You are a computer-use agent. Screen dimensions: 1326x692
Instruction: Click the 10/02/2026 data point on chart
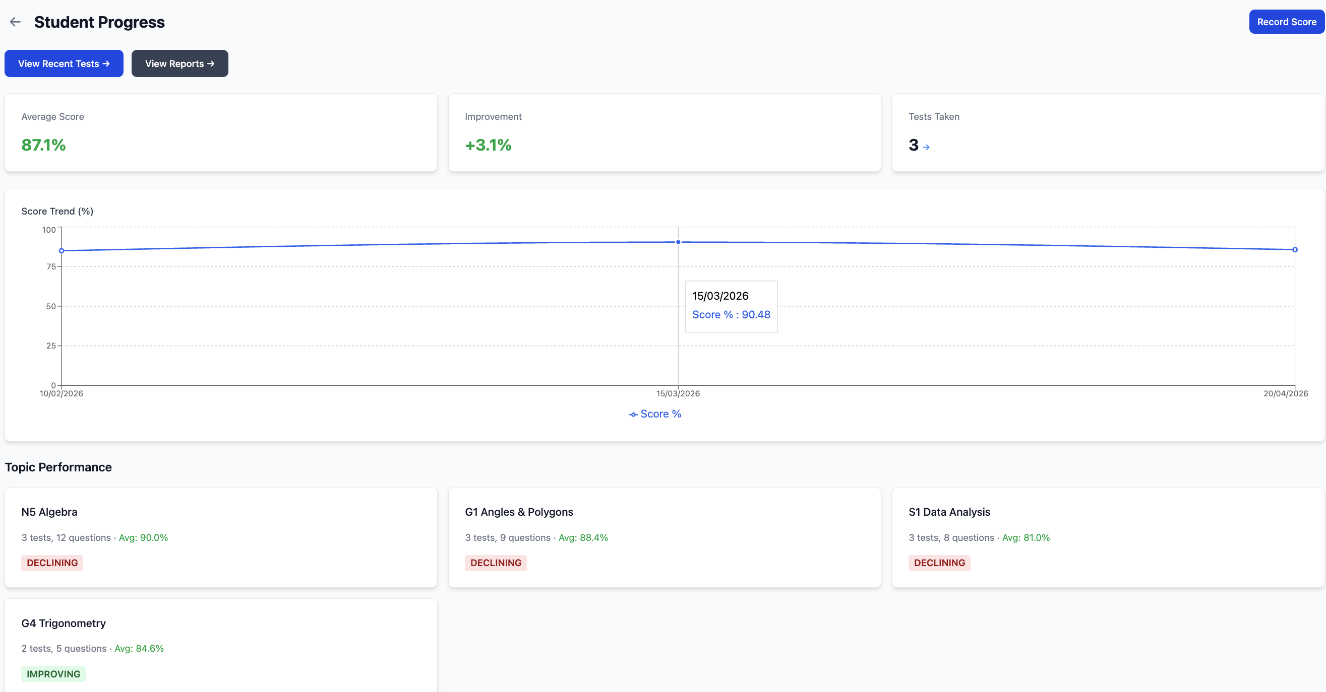click(x=62, y=251)
